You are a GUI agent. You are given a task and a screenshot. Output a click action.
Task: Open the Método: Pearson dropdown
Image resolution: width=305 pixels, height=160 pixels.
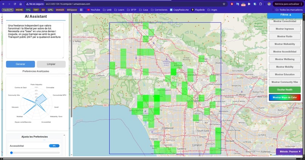[290, 151]
